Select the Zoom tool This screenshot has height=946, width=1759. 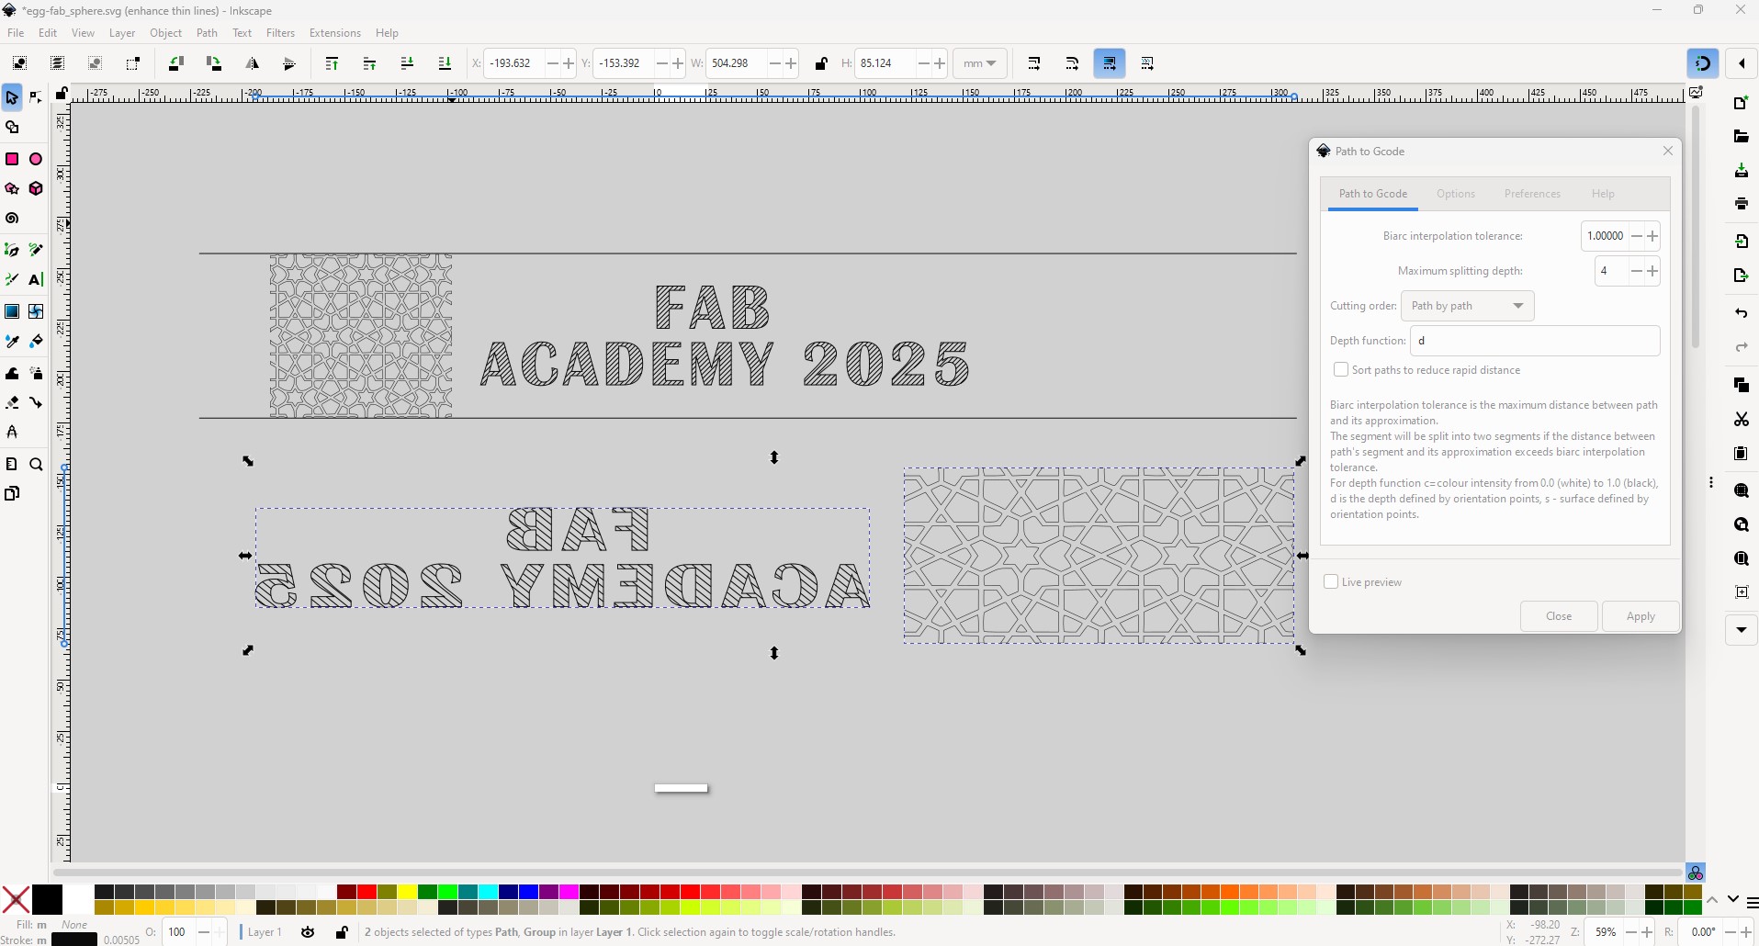pyautogui.click(x=36, y=465)
